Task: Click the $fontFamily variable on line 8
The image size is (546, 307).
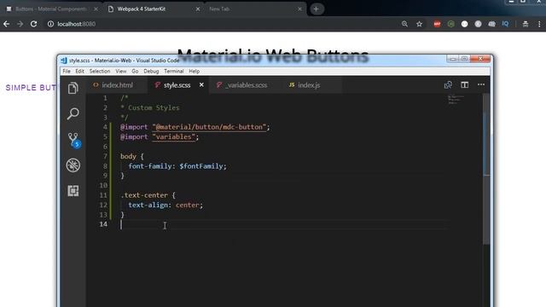Action: [x=201, y=166]
